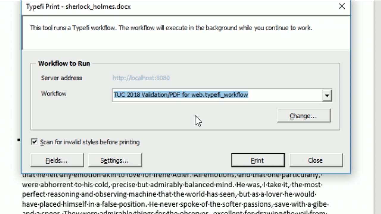Click the dialog description text about Typefi workflow

(171, 28)
